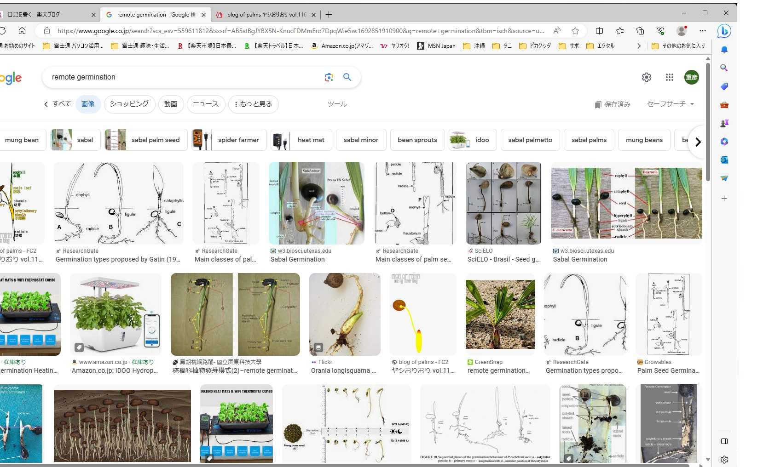Open the ツール button
769x467 pixels.
point(337,104)
